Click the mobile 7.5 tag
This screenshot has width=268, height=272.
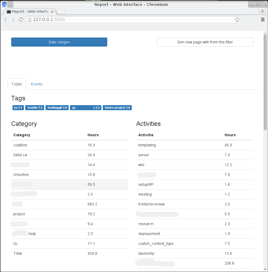[35, 108]
